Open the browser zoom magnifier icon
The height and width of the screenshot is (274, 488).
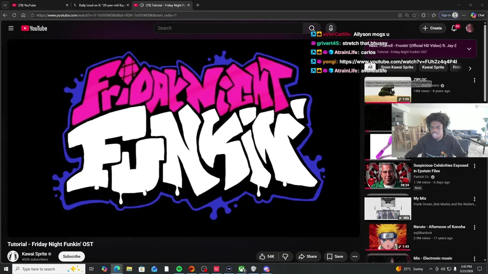(x=407, y=15)
